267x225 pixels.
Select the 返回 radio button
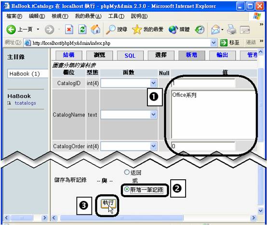[127, 172]
